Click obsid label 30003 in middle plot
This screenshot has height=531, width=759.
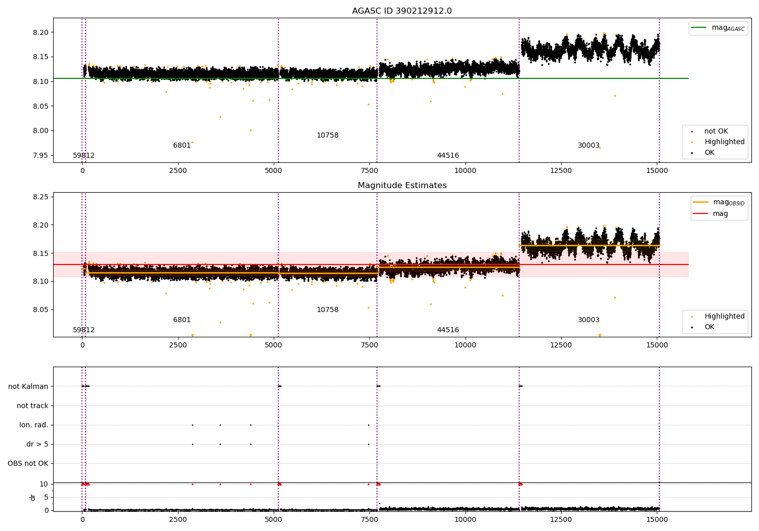click(588, 320)
